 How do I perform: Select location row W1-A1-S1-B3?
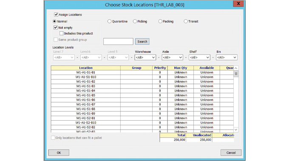click(142, 86)
